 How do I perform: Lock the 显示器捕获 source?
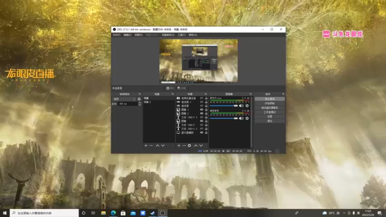tap(207, 133)
